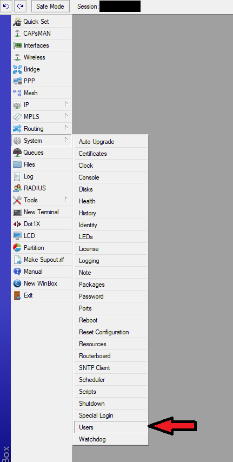The width and height of the screenshot is (233, 462).
Task: Click the Queues gauge icon
Action: [17, 153]
